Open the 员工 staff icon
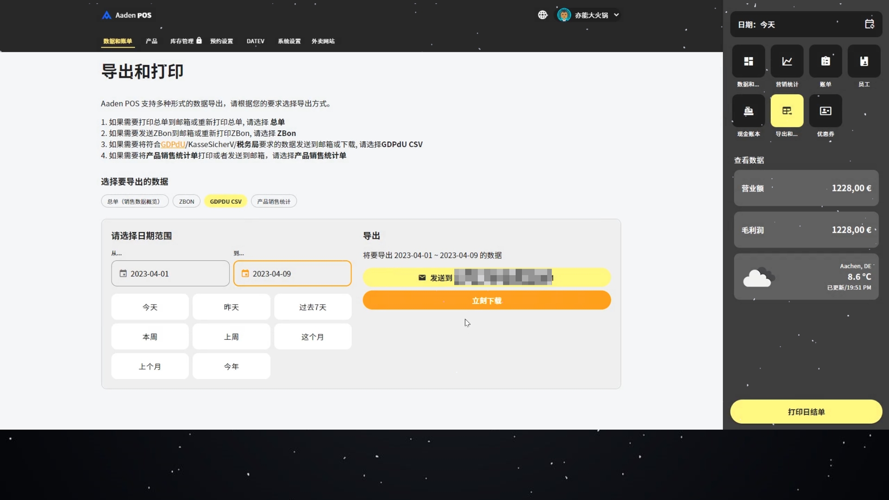The width and height of the screenshot is (889, 500). pos(864,62)
